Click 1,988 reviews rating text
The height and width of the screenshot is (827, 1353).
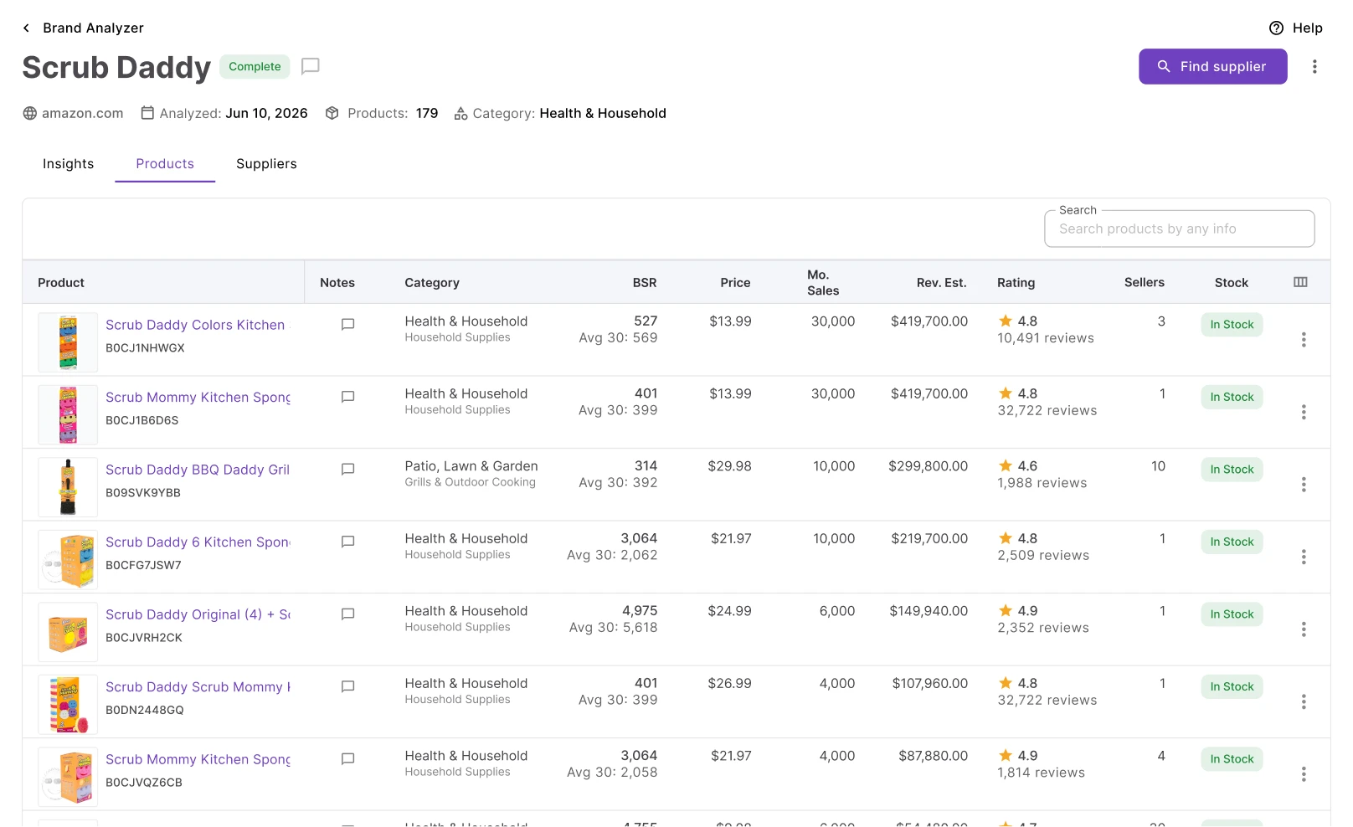pos(1042,483)
